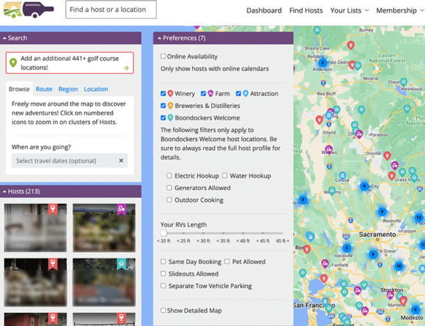
Task: Click the Harvest Hosts logo icon
Action: pos(28,10)
